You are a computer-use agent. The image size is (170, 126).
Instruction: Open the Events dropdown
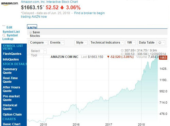pos(56,43)
